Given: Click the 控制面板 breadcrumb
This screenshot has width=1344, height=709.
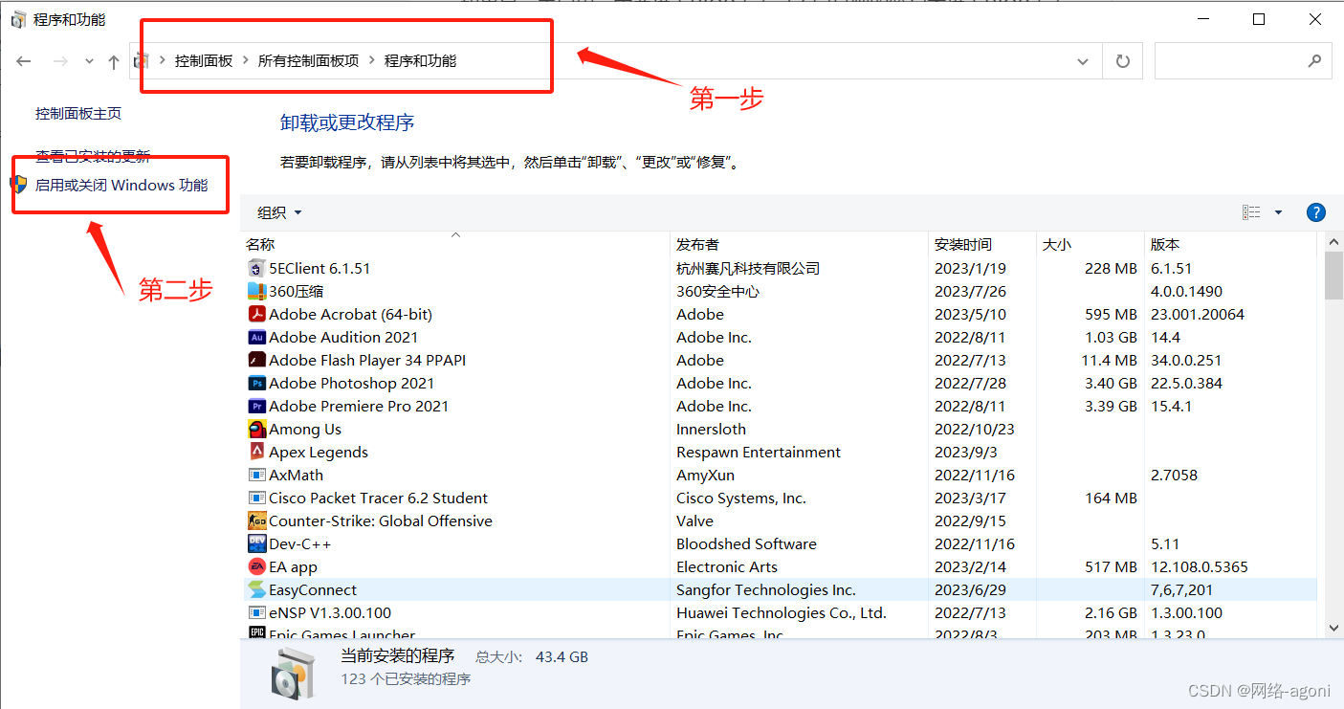Looking at the screenshot, I should click(204, 60).
